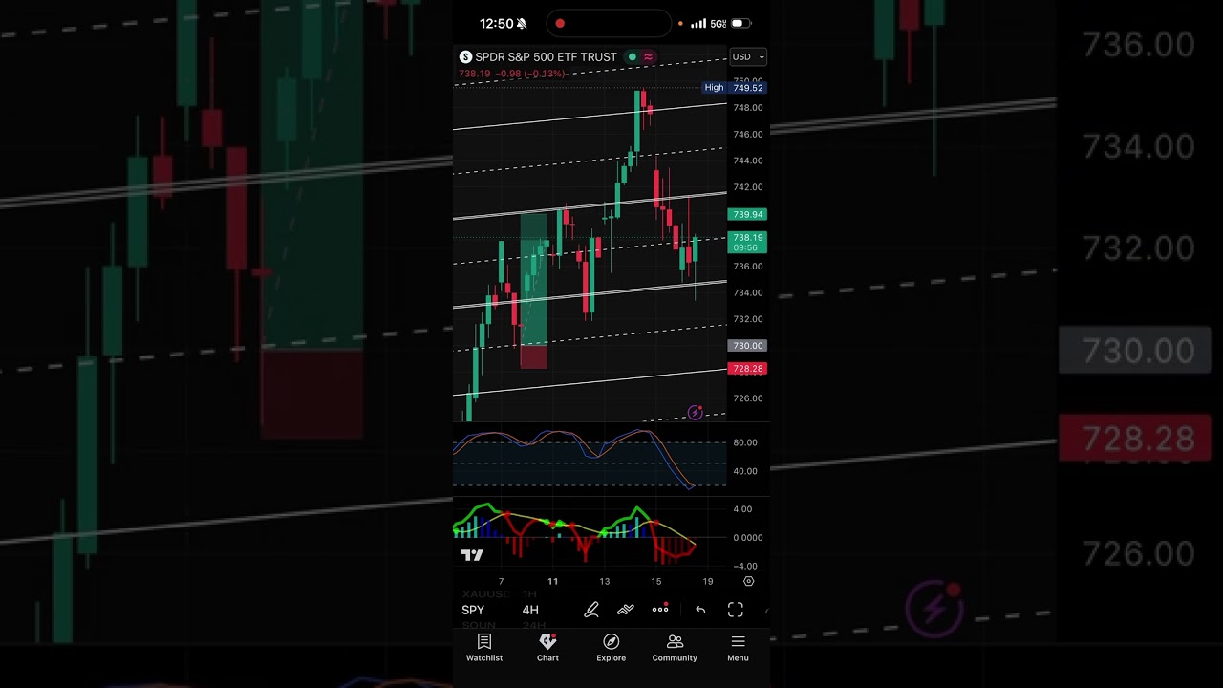The width and height of the screenshot is (1223, 688).
Task: Tap the undo arrow icon
Action: click(x=700, y=610)
